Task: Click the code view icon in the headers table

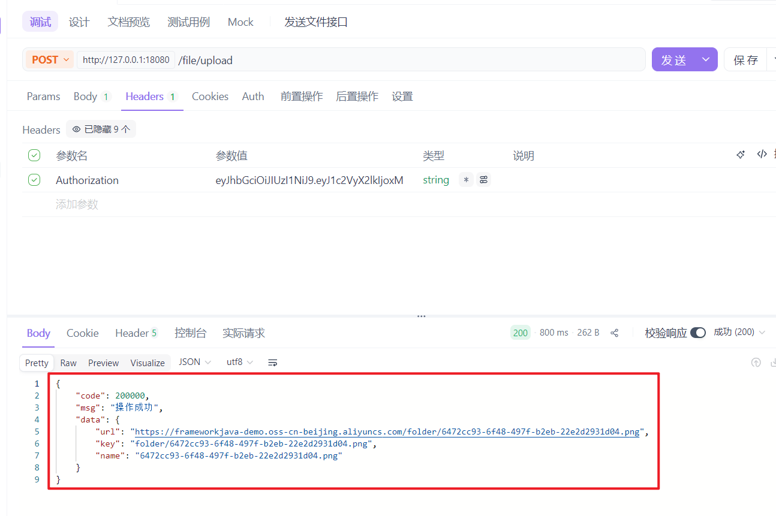Action: 762,155
